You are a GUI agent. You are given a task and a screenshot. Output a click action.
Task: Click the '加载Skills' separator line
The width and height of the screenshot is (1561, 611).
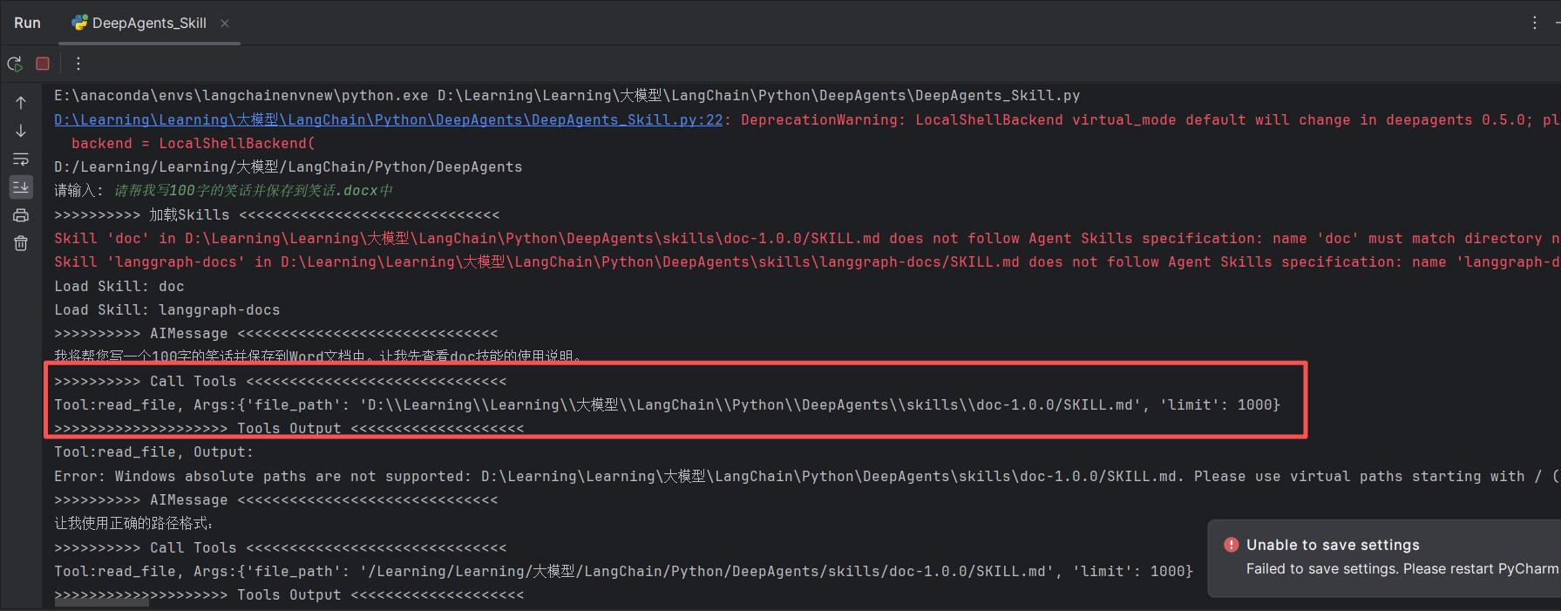[277, 214]
